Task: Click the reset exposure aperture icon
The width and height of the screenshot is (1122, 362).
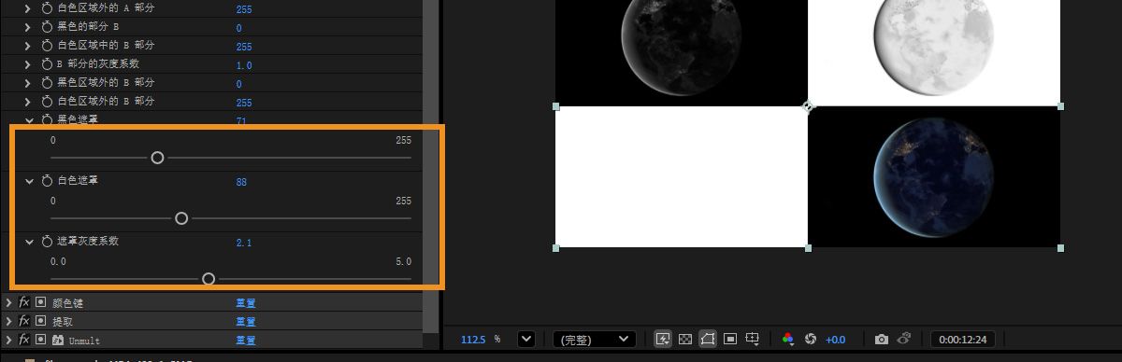Action: pyautogui.click(x=811, y=339)
